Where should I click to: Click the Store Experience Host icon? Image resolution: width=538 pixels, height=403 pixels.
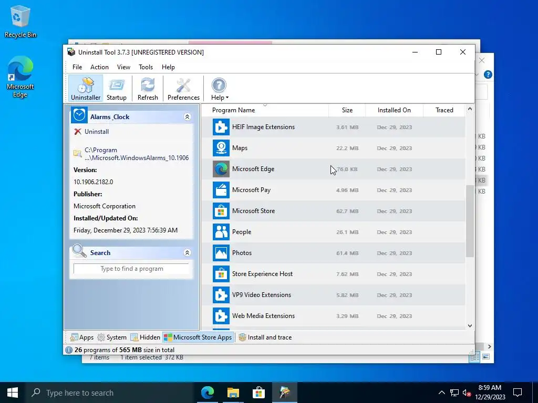(x=221, y=274)
